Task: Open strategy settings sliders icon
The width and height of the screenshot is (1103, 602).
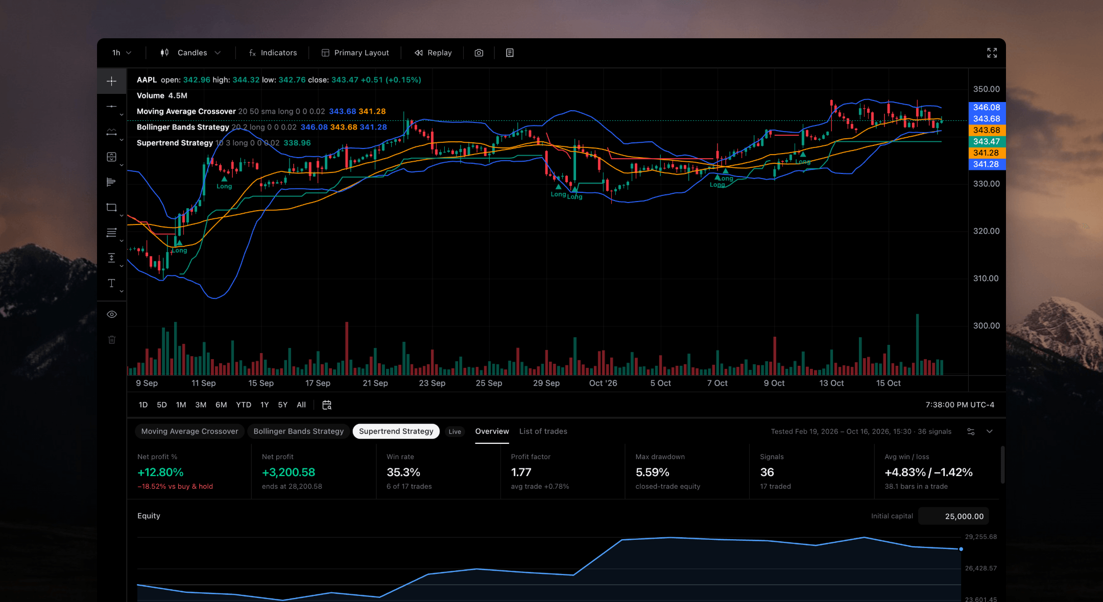Action: click(971, 432)
